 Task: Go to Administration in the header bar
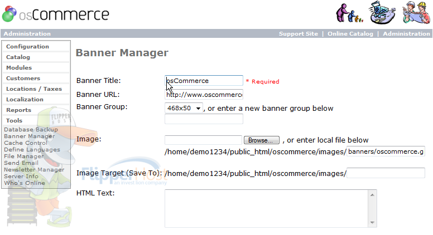(27, 33)
